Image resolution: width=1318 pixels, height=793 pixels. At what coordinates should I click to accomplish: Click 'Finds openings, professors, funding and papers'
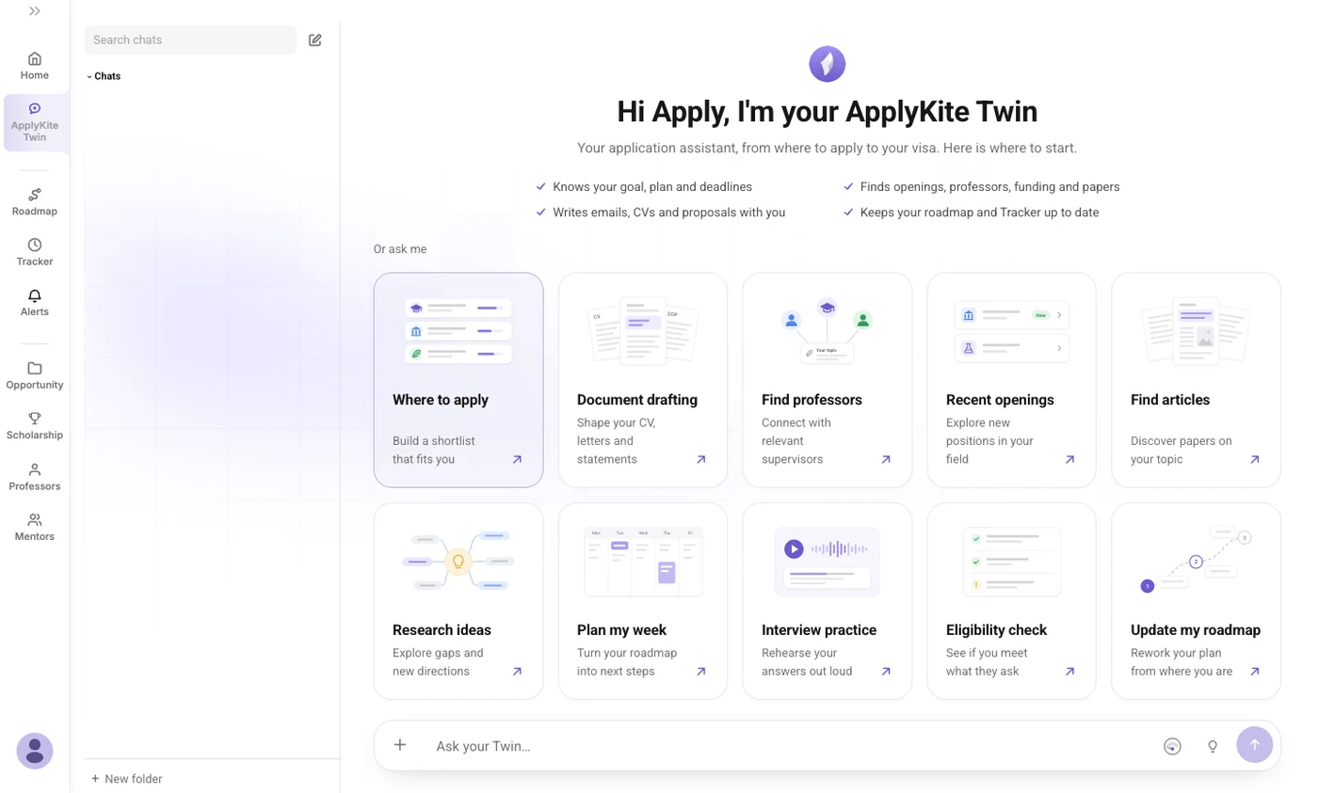click(990, 187)
